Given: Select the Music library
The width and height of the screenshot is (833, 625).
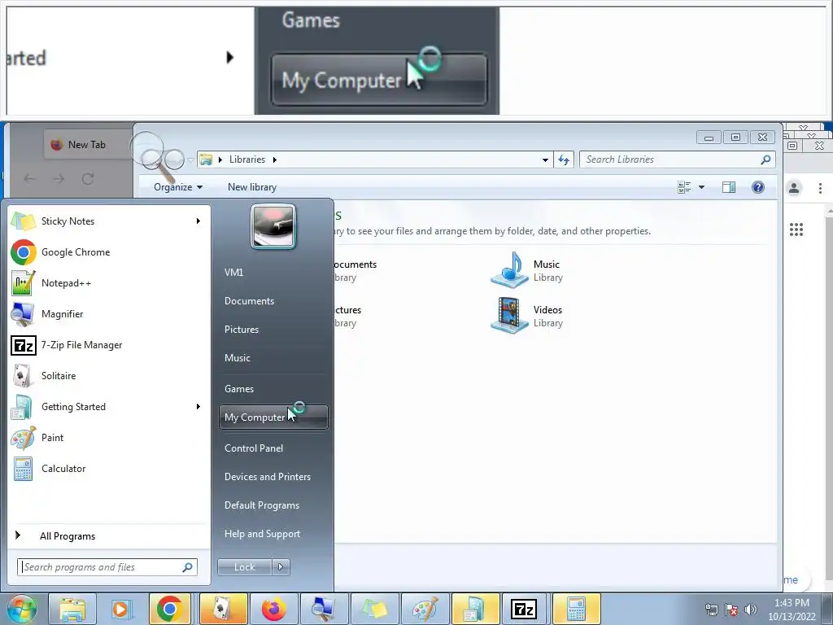Looking at the screenshot, I should coord(527,270).
